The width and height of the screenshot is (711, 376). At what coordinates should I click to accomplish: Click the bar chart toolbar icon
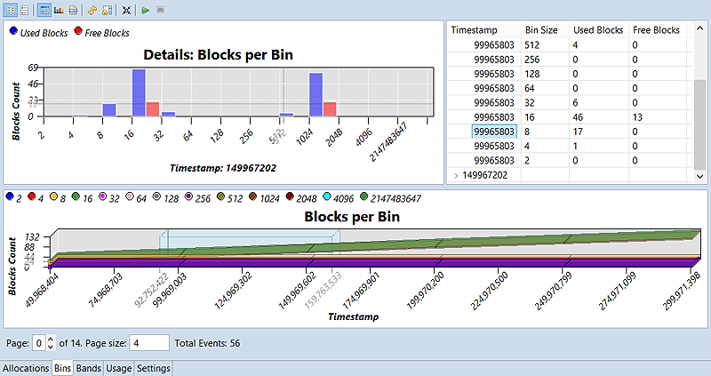(58, 10)
